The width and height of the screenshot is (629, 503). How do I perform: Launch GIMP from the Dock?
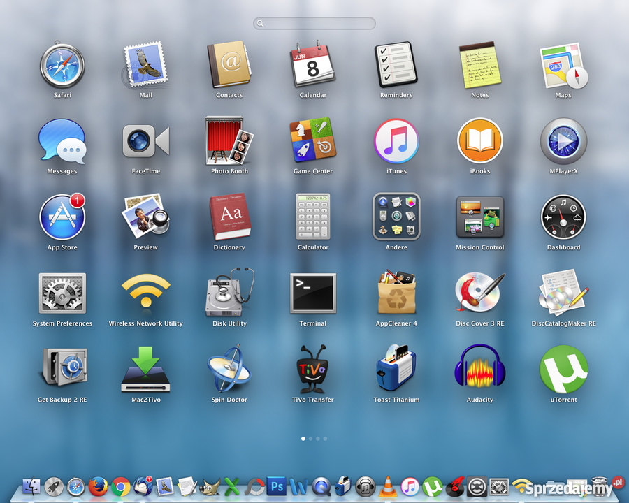point(210,486)
